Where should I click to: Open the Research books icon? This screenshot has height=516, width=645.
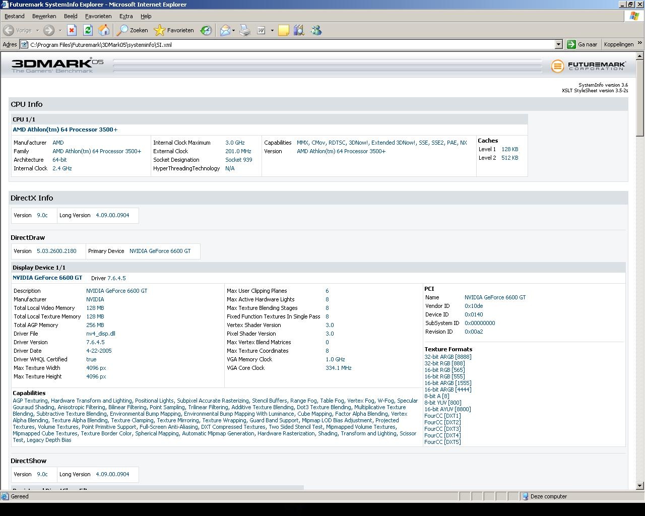pos(299,30)
